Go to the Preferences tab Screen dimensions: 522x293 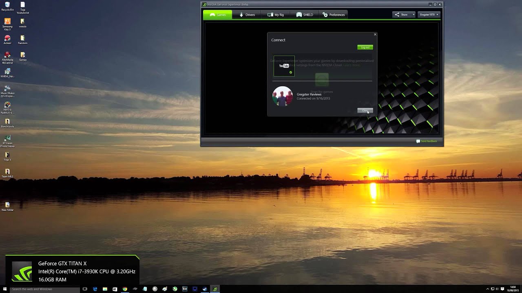click(x=334, y=15)
